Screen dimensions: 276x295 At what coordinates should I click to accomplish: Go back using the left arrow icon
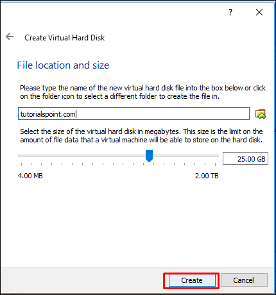coord(10,37)
